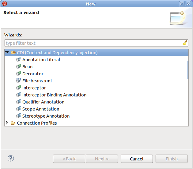Click the Stereotype Annotation icon
The image size is (193, 169).
19,116
